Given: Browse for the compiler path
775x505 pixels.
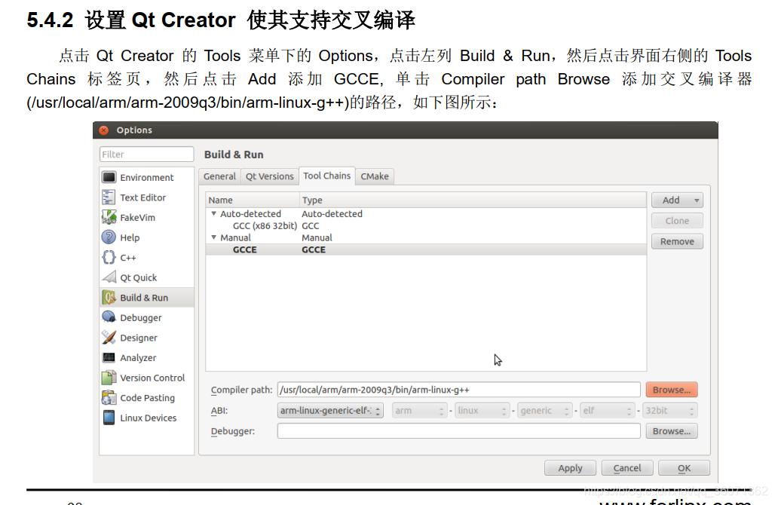Looking at the screenshot, I should 672,390.
